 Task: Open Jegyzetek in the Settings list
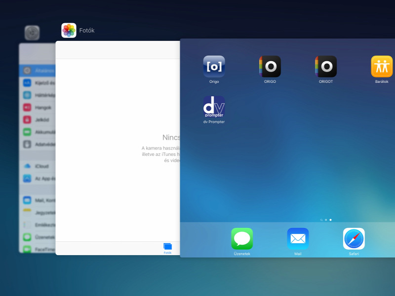[x=38, y=213]
